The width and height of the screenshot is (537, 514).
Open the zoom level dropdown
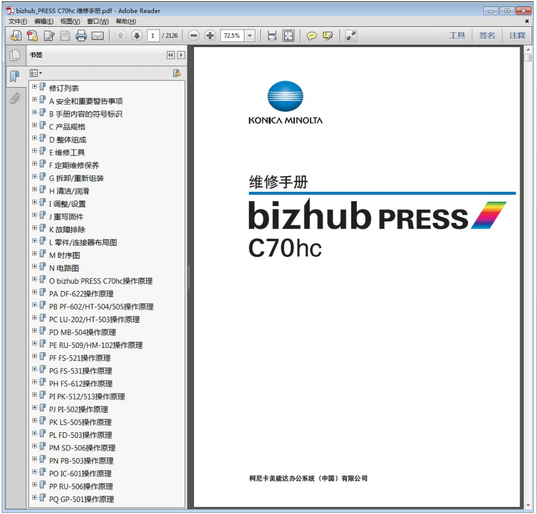[250, 36]
